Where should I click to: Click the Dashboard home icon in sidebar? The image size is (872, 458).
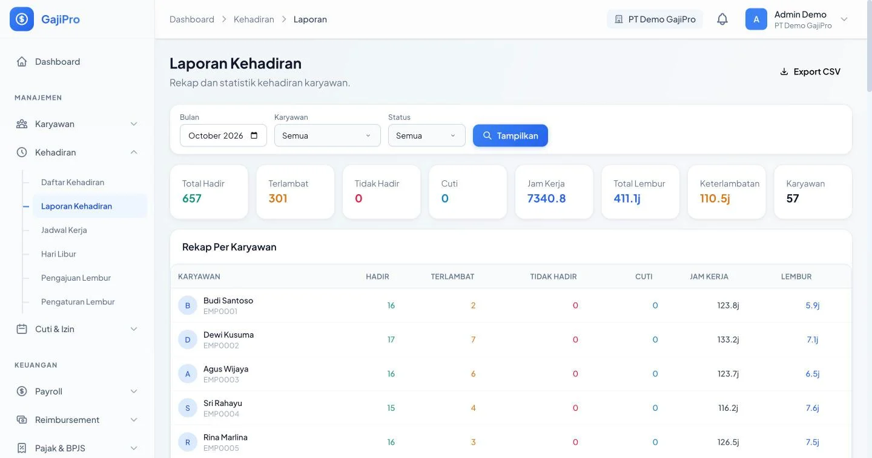coord(22,62)
